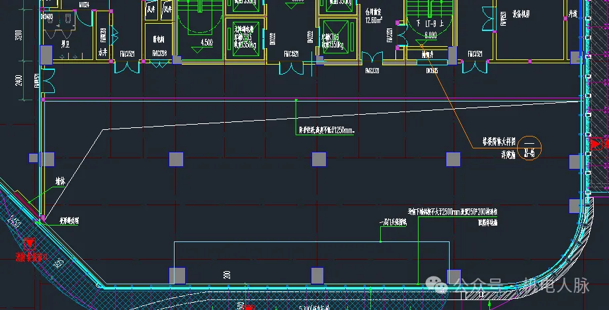Select the 3200 dimension text
Viewport: 609px width, 310px height.
19,33
